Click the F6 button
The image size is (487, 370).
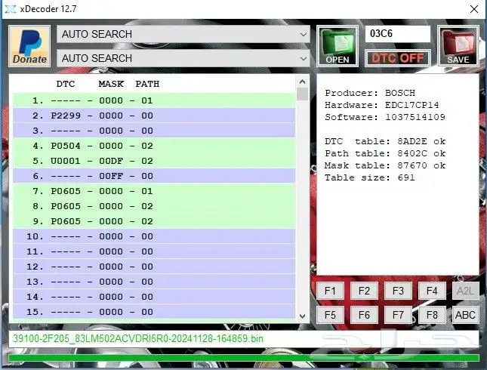coord(364,315)
